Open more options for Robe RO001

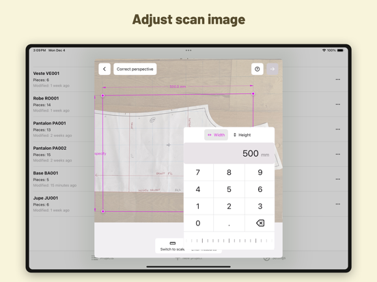(338, 104)
